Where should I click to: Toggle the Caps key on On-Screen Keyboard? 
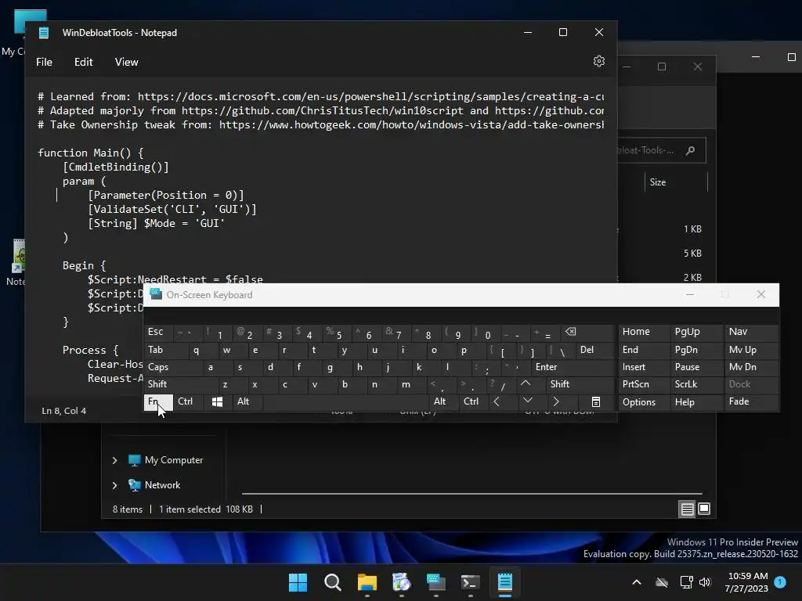point(169,367)
